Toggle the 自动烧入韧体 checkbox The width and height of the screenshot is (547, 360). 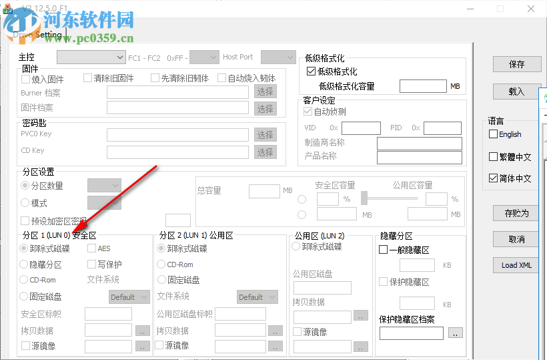(x=221, y=78)
